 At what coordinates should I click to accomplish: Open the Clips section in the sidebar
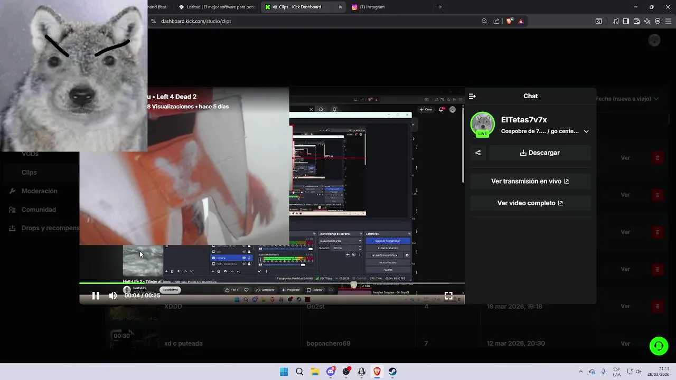point(29,172)
